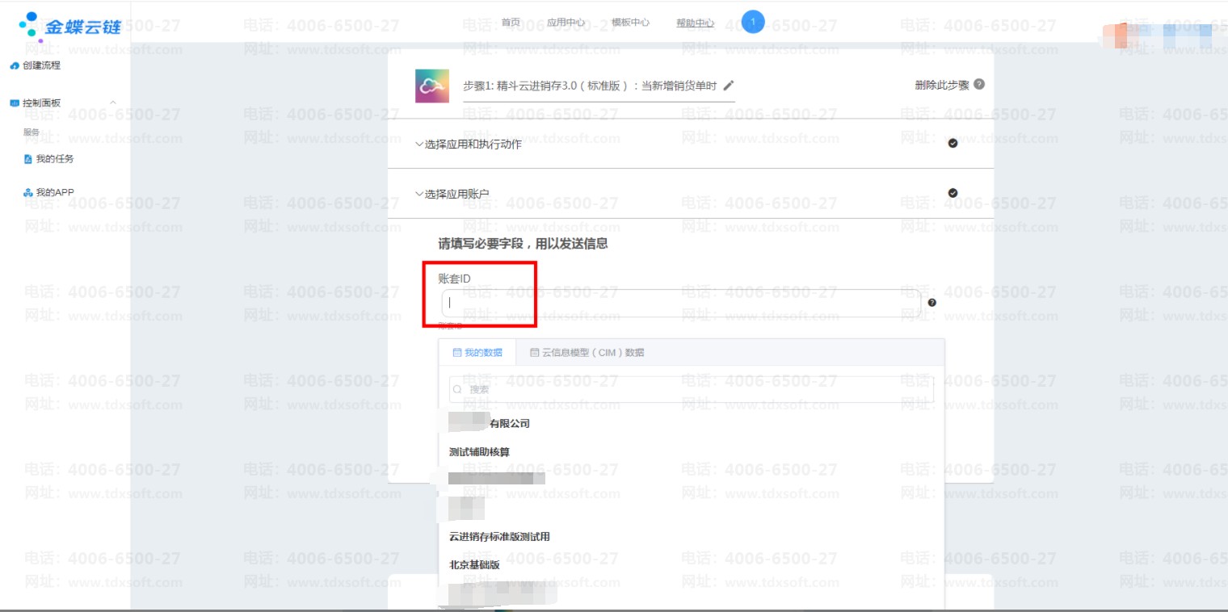
Task: Click the blue notification badge showing 1
Action: 752,22
